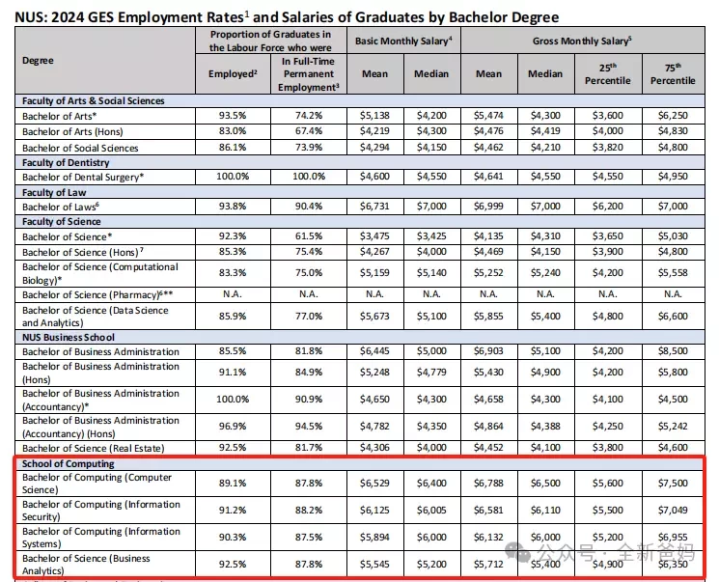The image size is (719, 582).
Task: Select 'Bachelor of Computing (Information Security)' label
Action: click(x=101, y=511)
